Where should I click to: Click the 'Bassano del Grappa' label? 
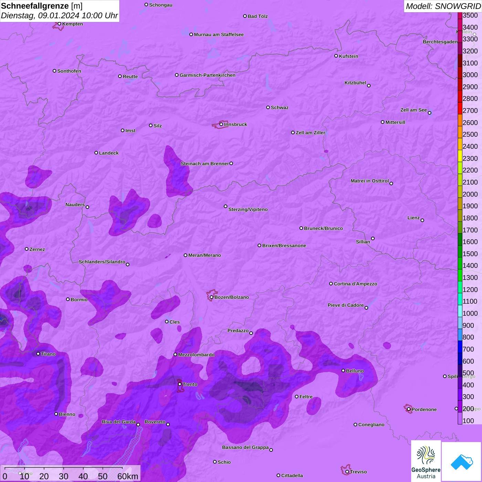[245, 447]
